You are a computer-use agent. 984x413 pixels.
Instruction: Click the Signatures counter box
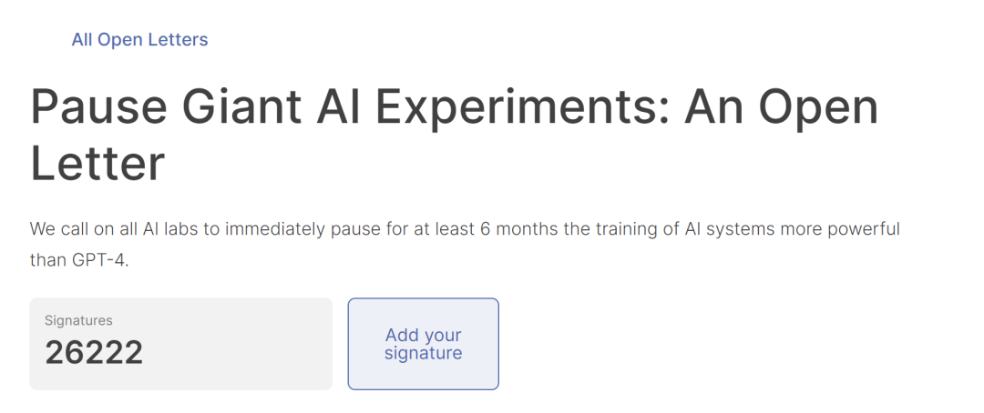point(180,344)
